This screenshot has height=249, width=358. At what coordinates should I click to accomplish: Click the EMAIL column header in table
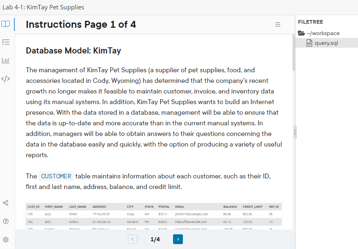coord(180,207)
